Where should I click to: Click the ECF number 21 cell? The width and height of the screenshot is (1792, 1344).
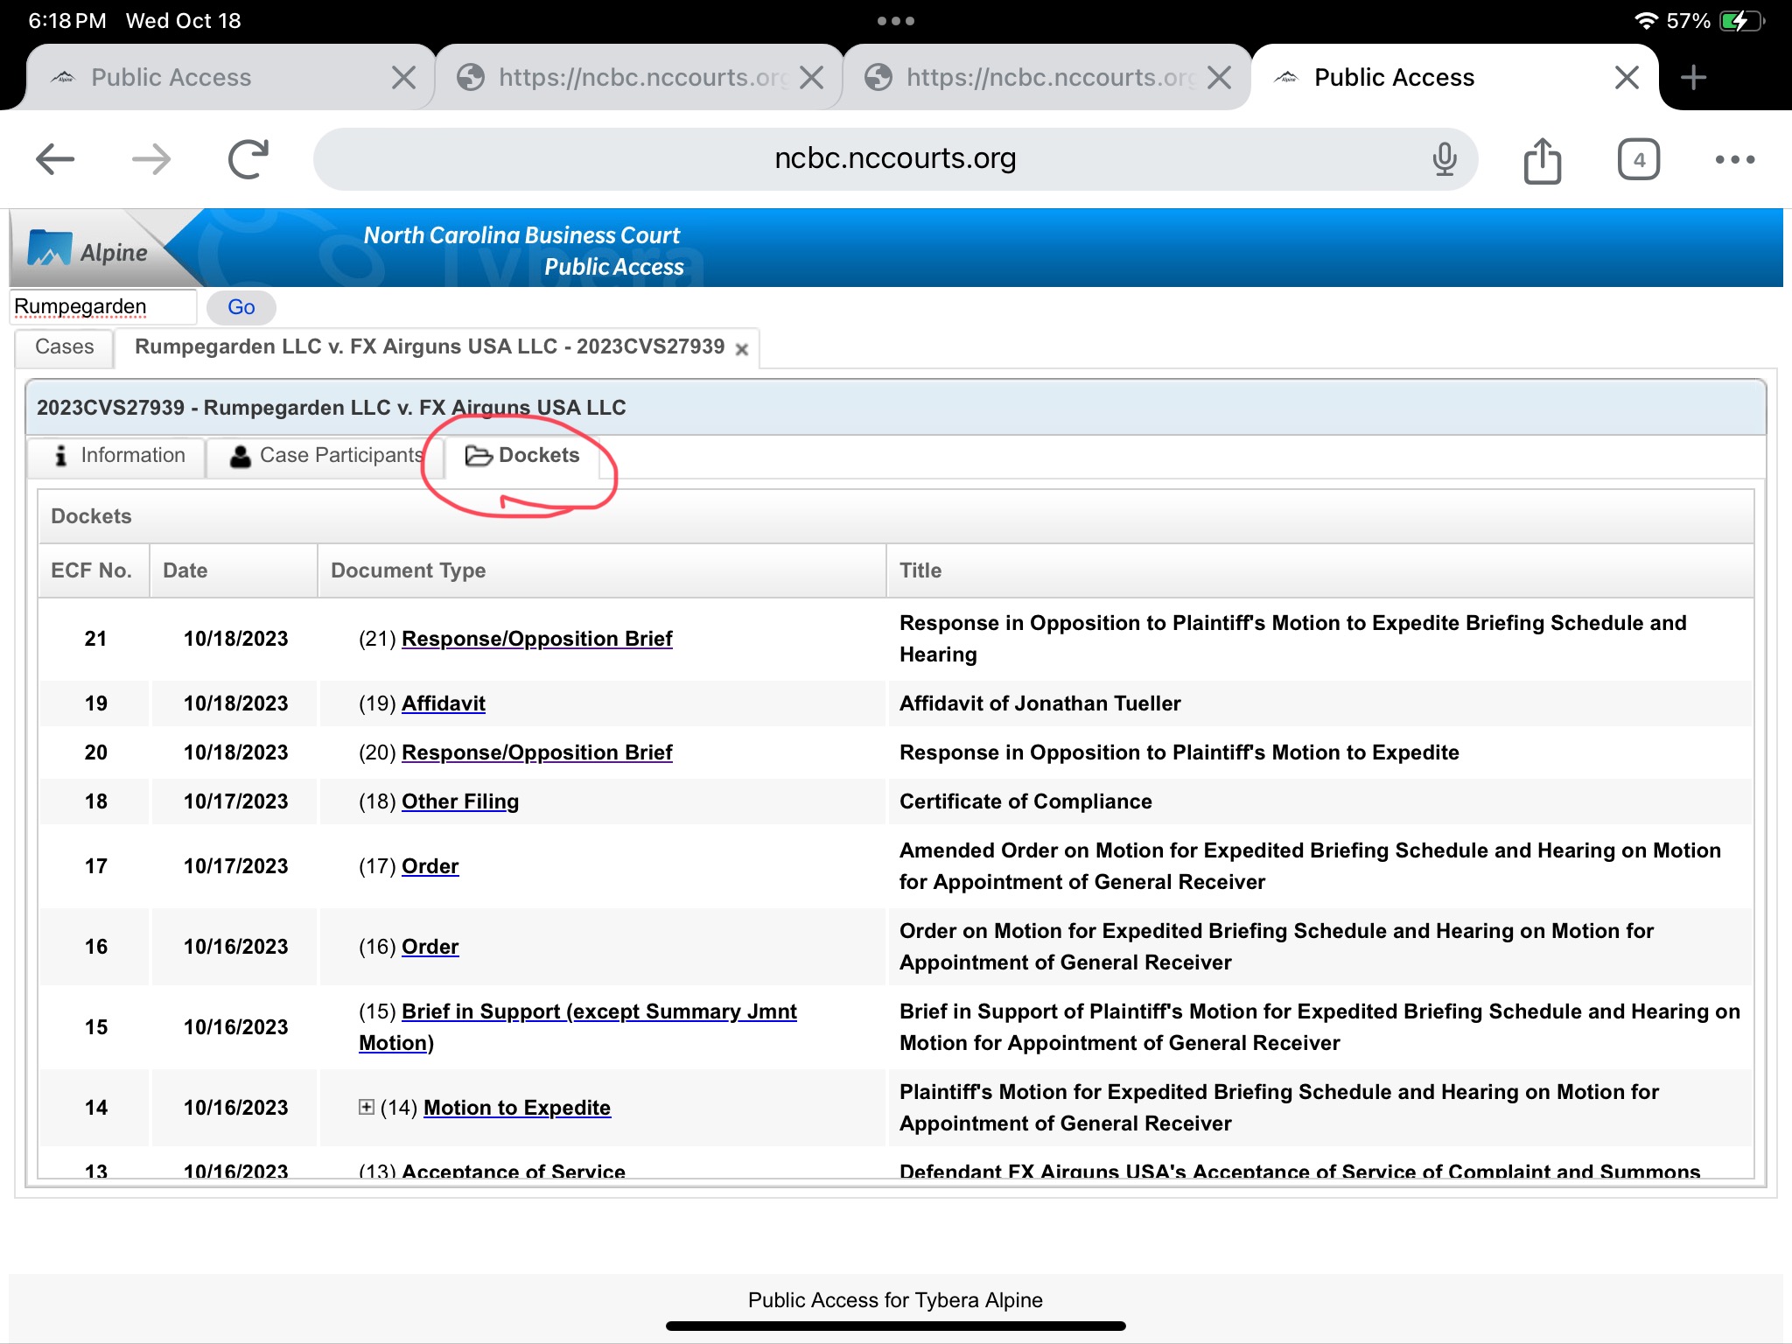click(x=95, y=639)
